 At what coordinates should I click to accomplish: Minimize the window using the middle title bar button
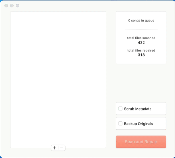click(x=12, y=6)
